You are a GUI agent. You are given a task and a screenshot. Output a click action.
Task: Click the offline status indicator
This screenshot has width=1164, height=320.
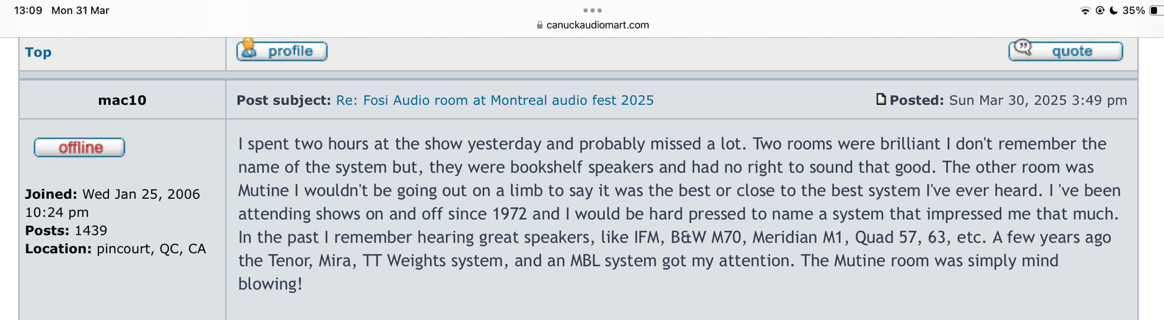tap(79, 148)
